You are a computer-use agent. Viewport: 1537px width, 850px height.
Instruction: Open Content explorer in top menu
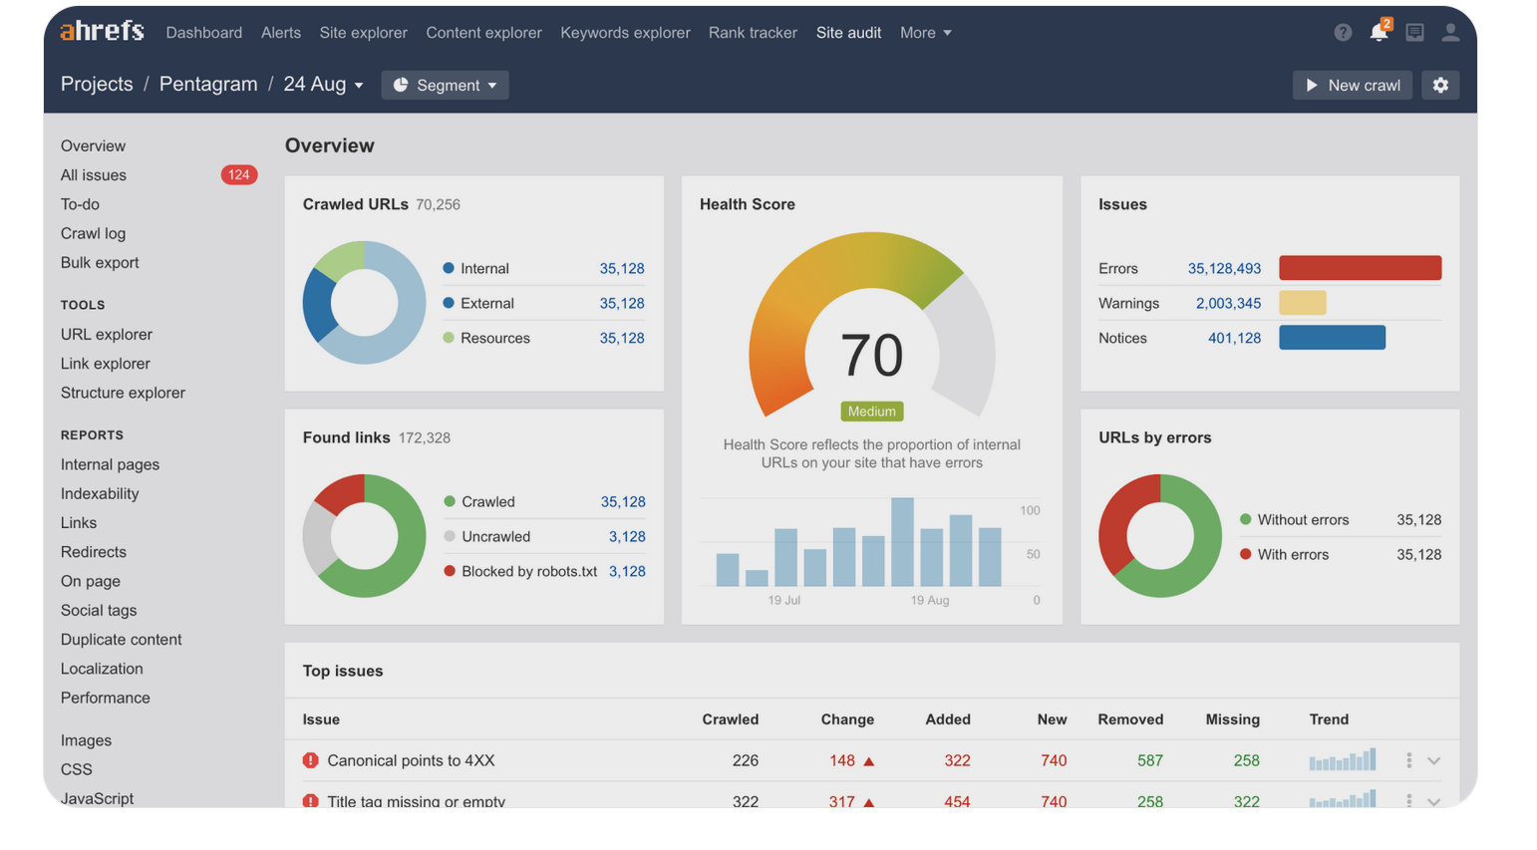(x=483, y=33)
